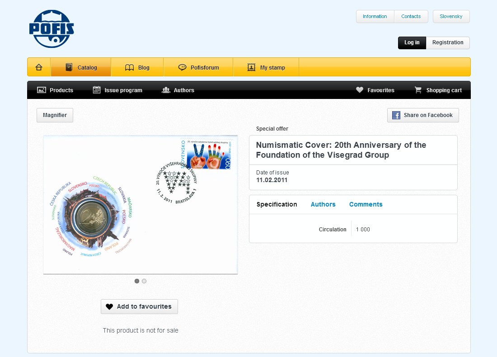Open the Blog tab
Screen dimensions: 497x357
137,67
